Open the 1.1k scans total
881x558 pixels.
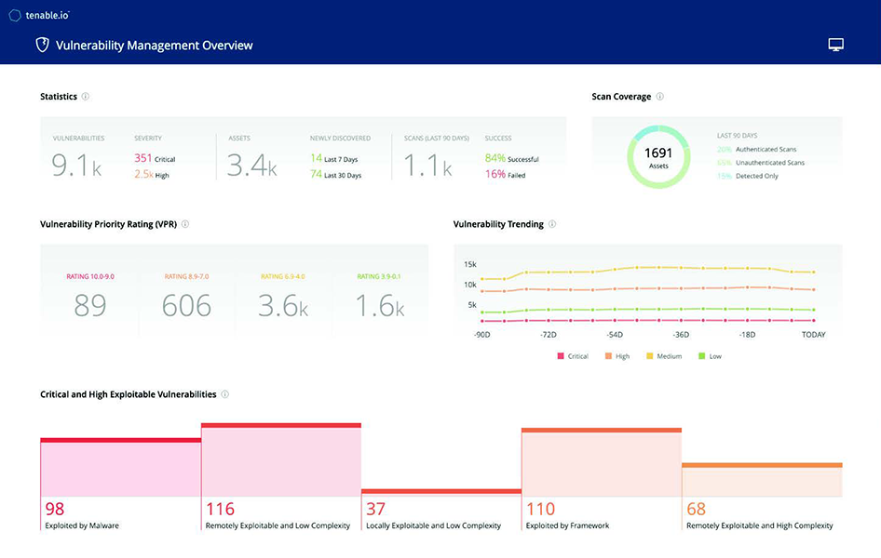[427, 166]
